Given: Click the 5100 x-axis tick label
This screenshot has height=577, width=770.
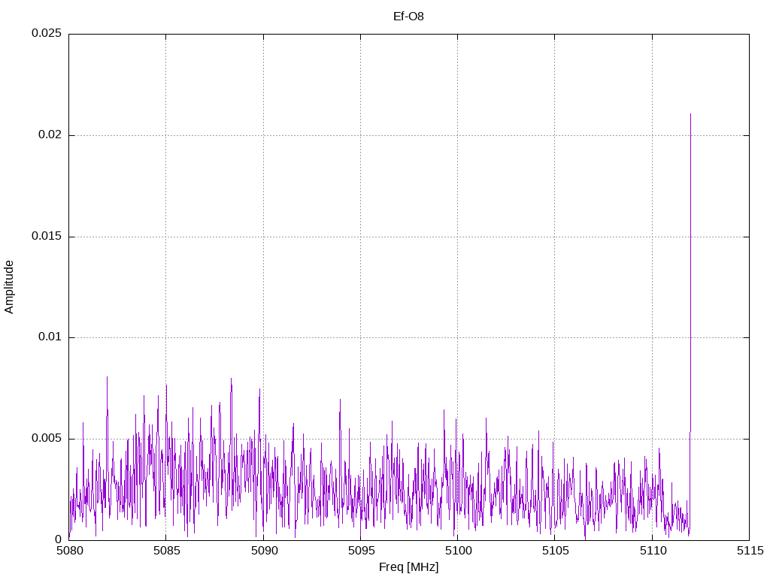Looking at the screenshot, I should (x=458, y=551).
